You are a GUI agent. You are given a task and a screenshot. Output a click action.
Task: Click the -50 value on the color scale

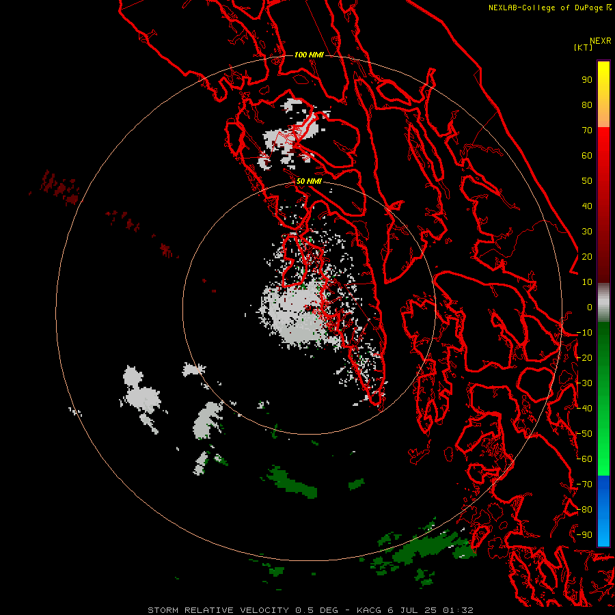(x=584, y=434)
